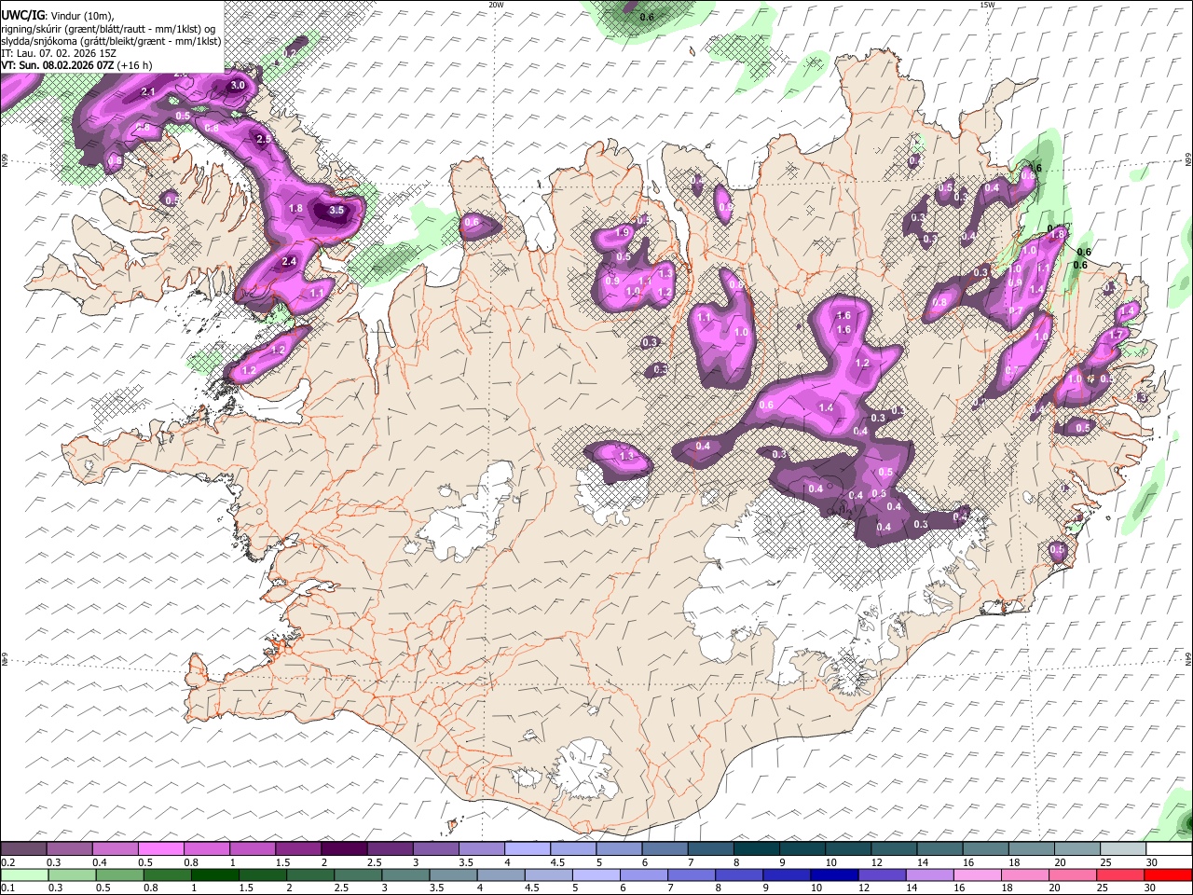This screenshot has height=895, width=1193.
Task: Pick darkest purple top-row swatch between 2 and 2.5
Action: pos(343,849)
